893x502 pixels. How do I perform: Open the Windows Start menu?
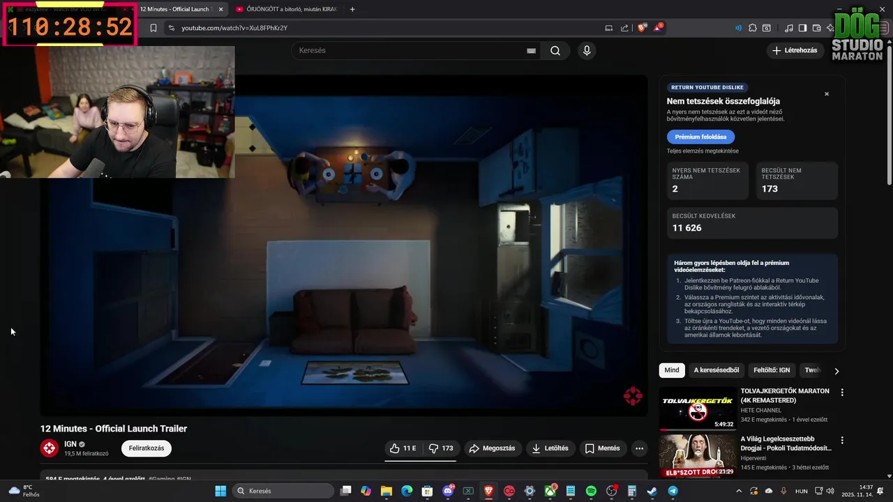tap(220, 491)
